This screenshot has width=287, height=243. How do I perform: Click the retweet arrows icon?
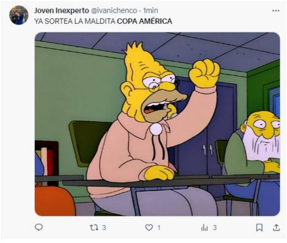[94, 227]
